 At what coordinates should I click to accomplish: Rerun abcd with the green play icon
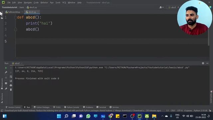6,68
